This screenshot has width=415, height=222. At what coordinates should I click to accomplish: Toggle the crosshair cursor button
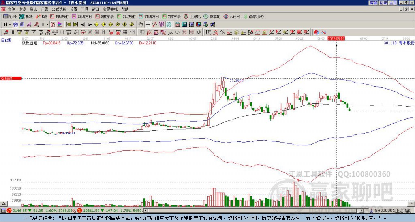(x=148, y=25)
